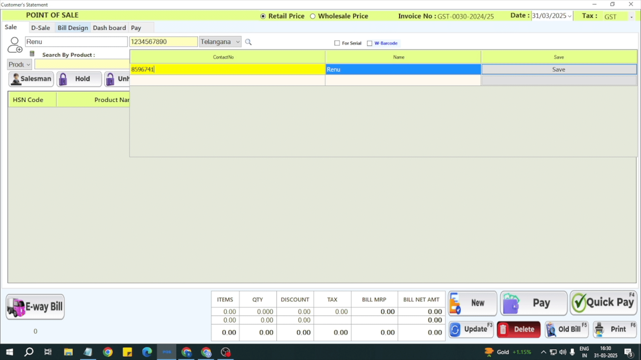Click the customer name field containing Renu
The height and width of the screenshot is (360, 641).
point(76,42)
